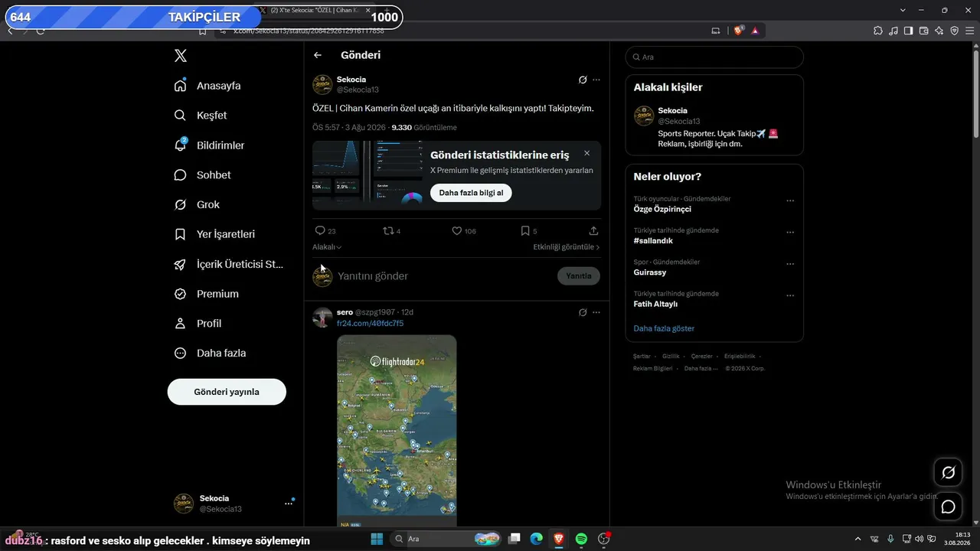Open Sohbet messages in sidebar

pos(203,175)
